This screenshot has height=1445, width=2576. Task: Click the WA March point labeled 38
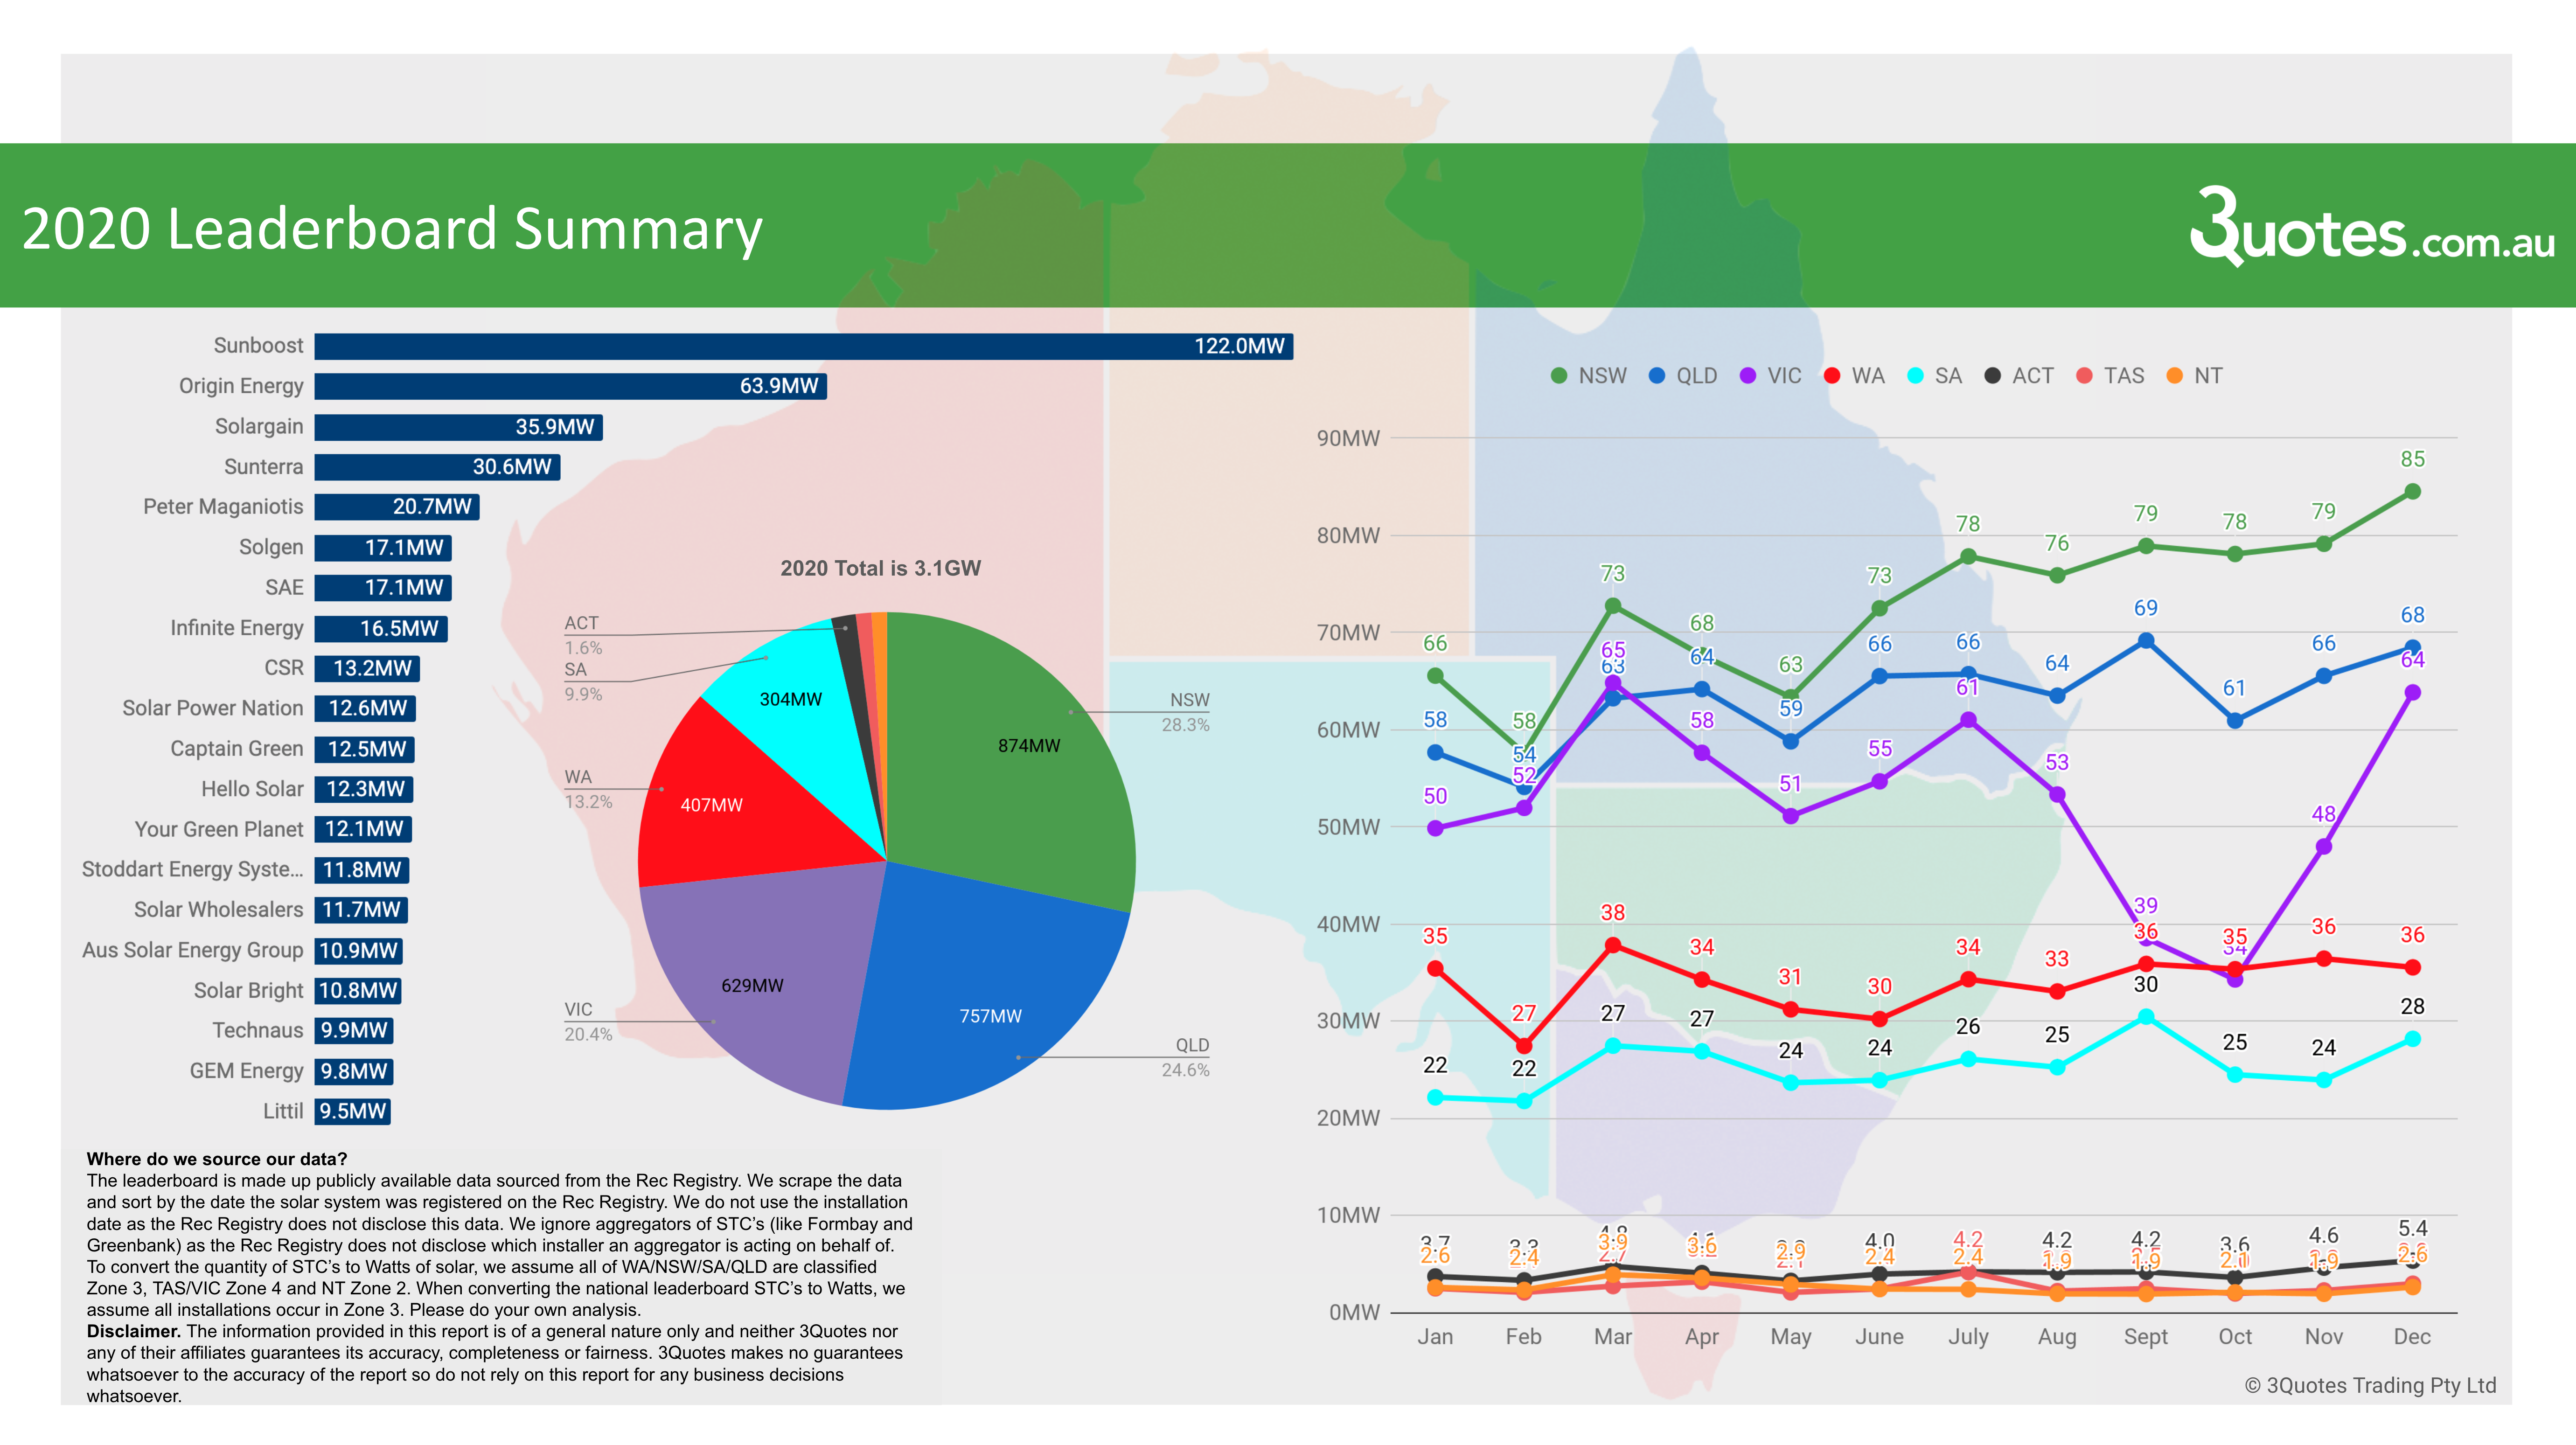pyautogui.click(x=1612, y=945)
